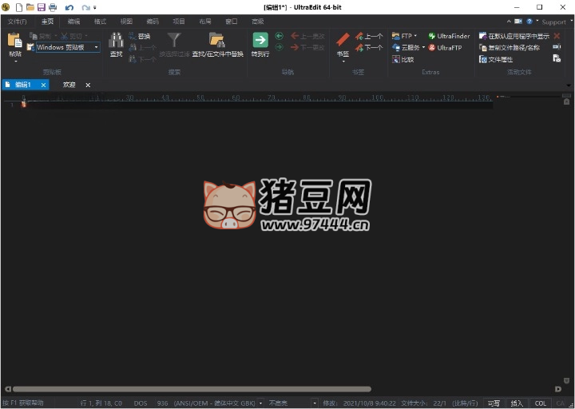Click the 替换 replace icon
This screenshot has width=575, height=409.
pos(133,36)
